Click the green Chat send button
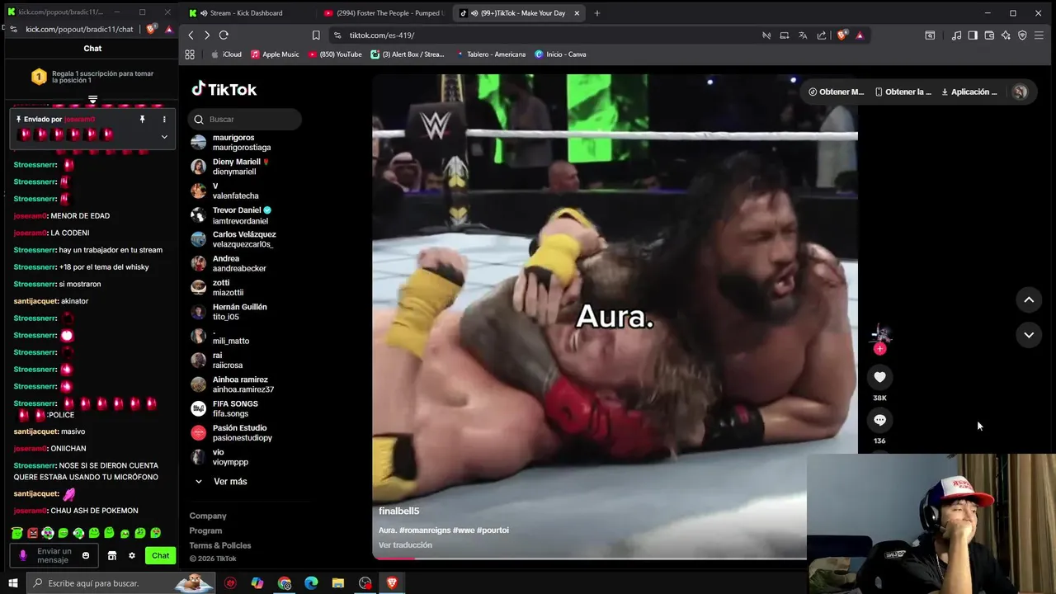This screenshot has width=1056, height=594. 160,555
